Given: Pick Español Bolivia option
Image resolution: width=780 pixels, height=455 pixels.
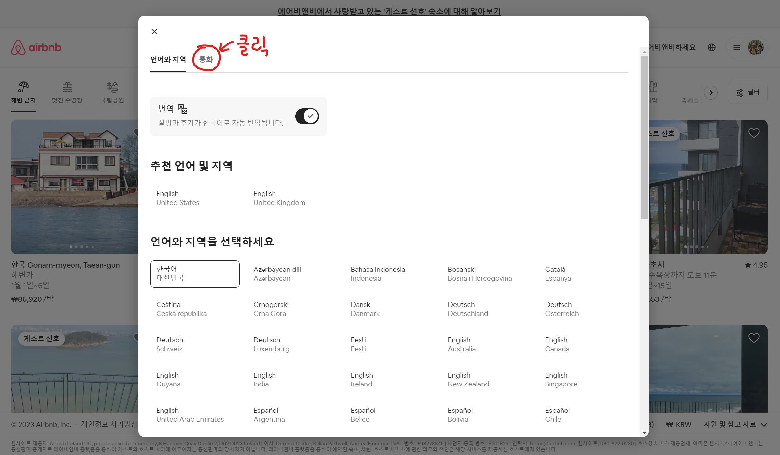Looking at the screenshot, I should (486, 415).
